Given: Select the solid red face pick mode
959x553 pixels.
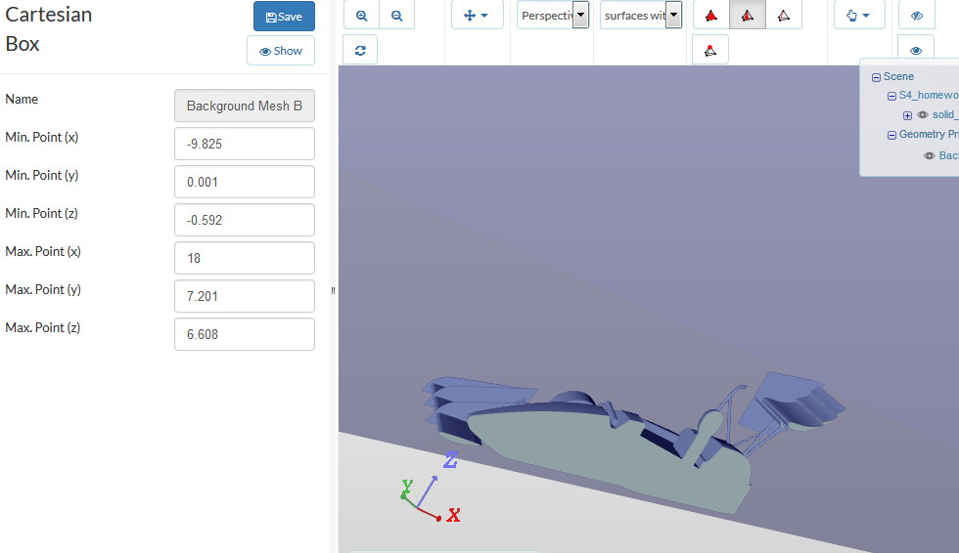Looking at the screenshot, I should click(710, 16).
